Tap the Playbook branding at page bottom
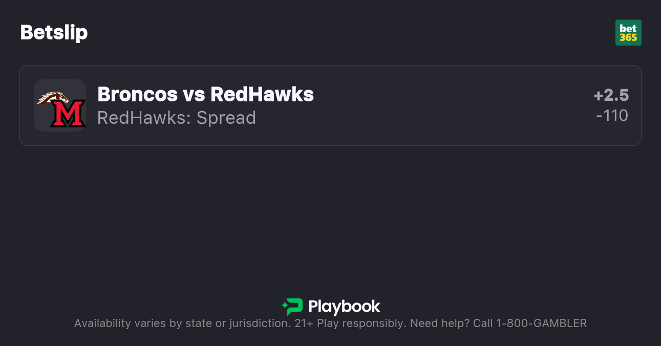This screenshot has width=661, height=346. [330, 307]
